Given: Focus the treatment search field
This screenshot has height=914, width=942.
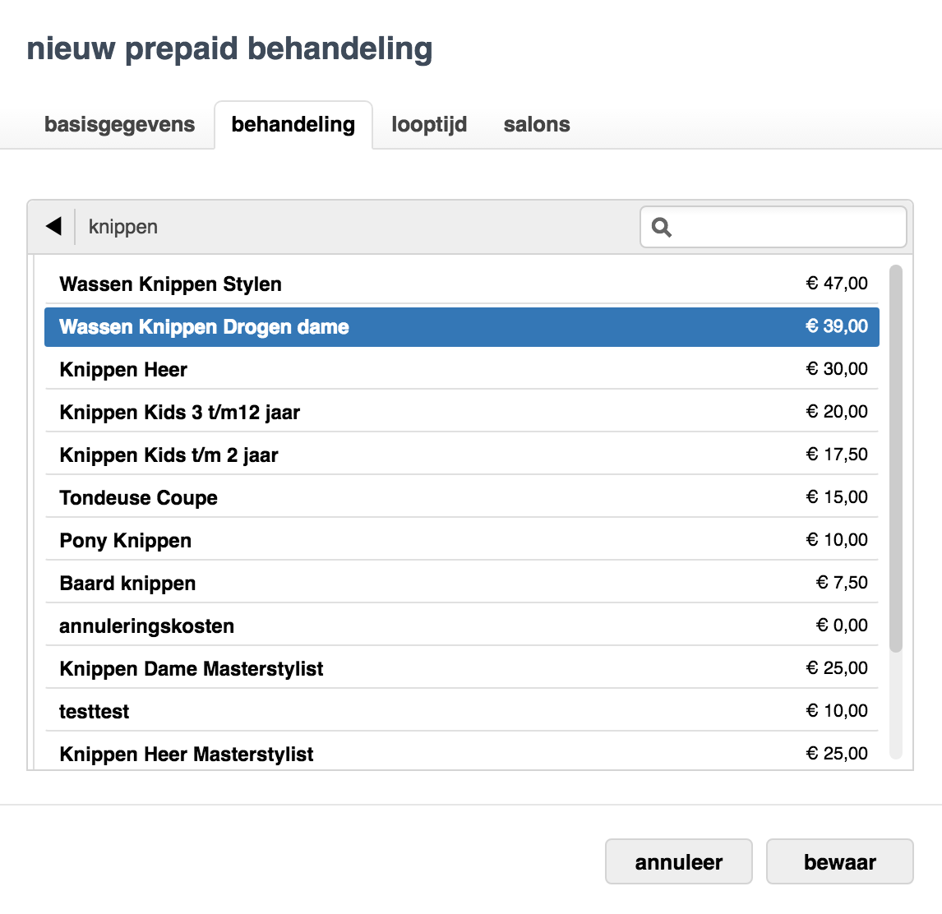Looking at the screenshot, I should coord(773,227).
